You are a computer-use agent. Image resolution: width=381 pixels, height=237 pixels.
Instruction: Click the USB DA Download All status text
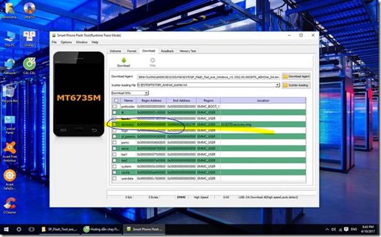tap(268, 197)
